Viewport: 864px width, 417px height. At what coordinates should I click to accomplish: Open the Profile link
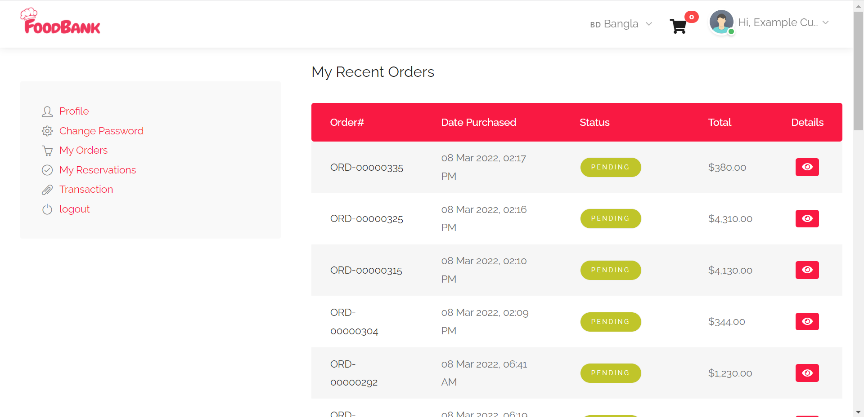pyautogui.click(x=74, y=111)
